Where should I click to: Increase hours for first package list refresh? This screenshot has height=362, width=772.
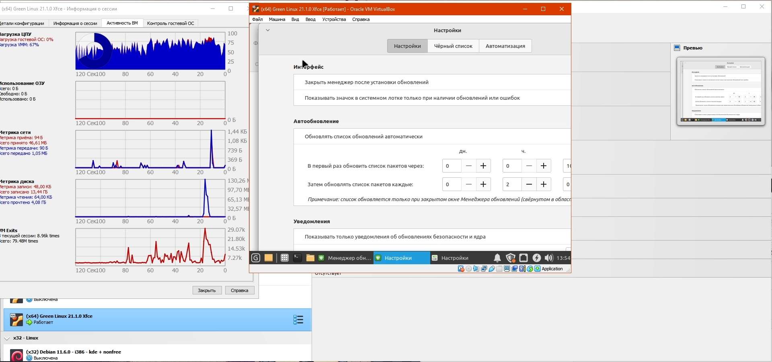(544, 166)
